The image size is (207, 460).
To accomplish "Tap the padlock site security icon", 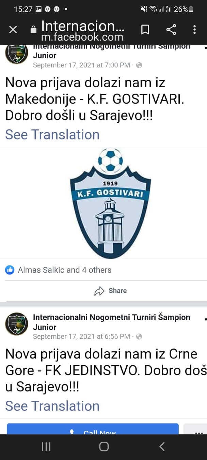I will [33, 30].
